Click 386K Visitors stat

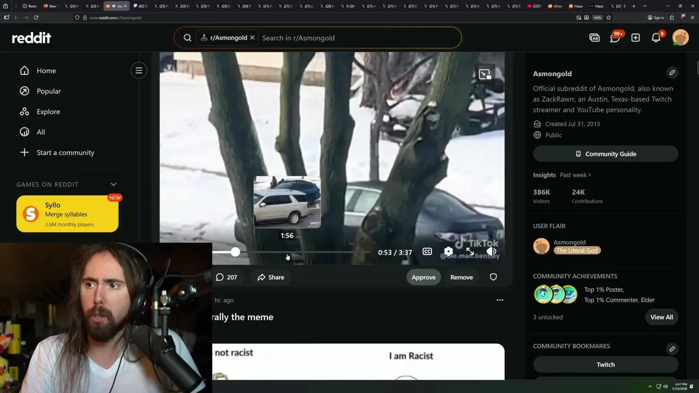pyautogui.click(x=542, y=196)
